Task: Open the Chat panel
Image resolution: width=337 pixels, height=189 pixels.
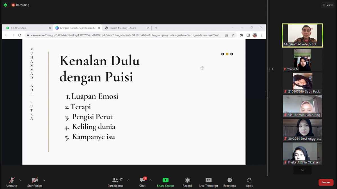Action: pos(142,180)
